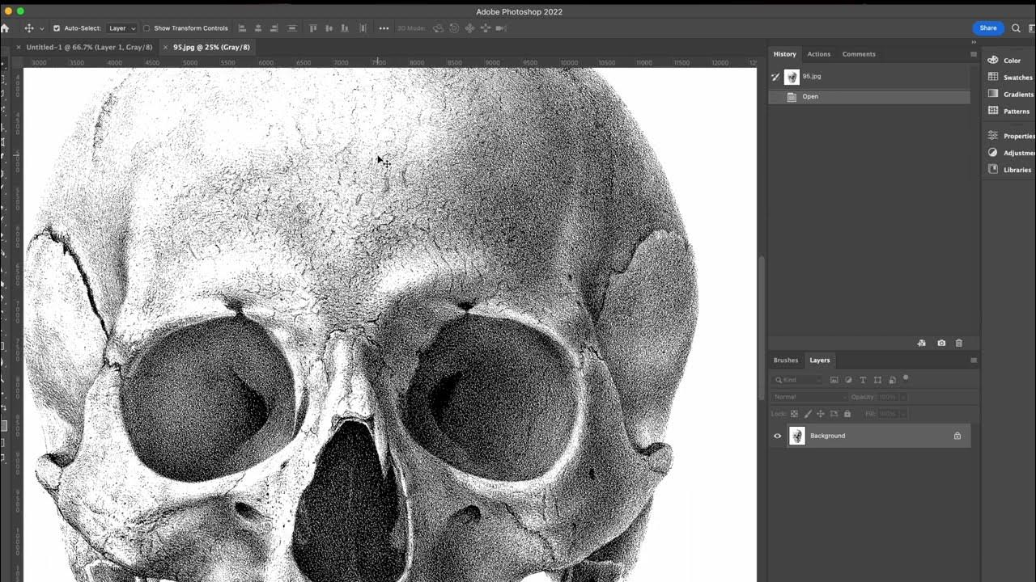Filter layers by shape layers icon
The width and height of the screenshot is (1036, 582).
tap(877, 380)
